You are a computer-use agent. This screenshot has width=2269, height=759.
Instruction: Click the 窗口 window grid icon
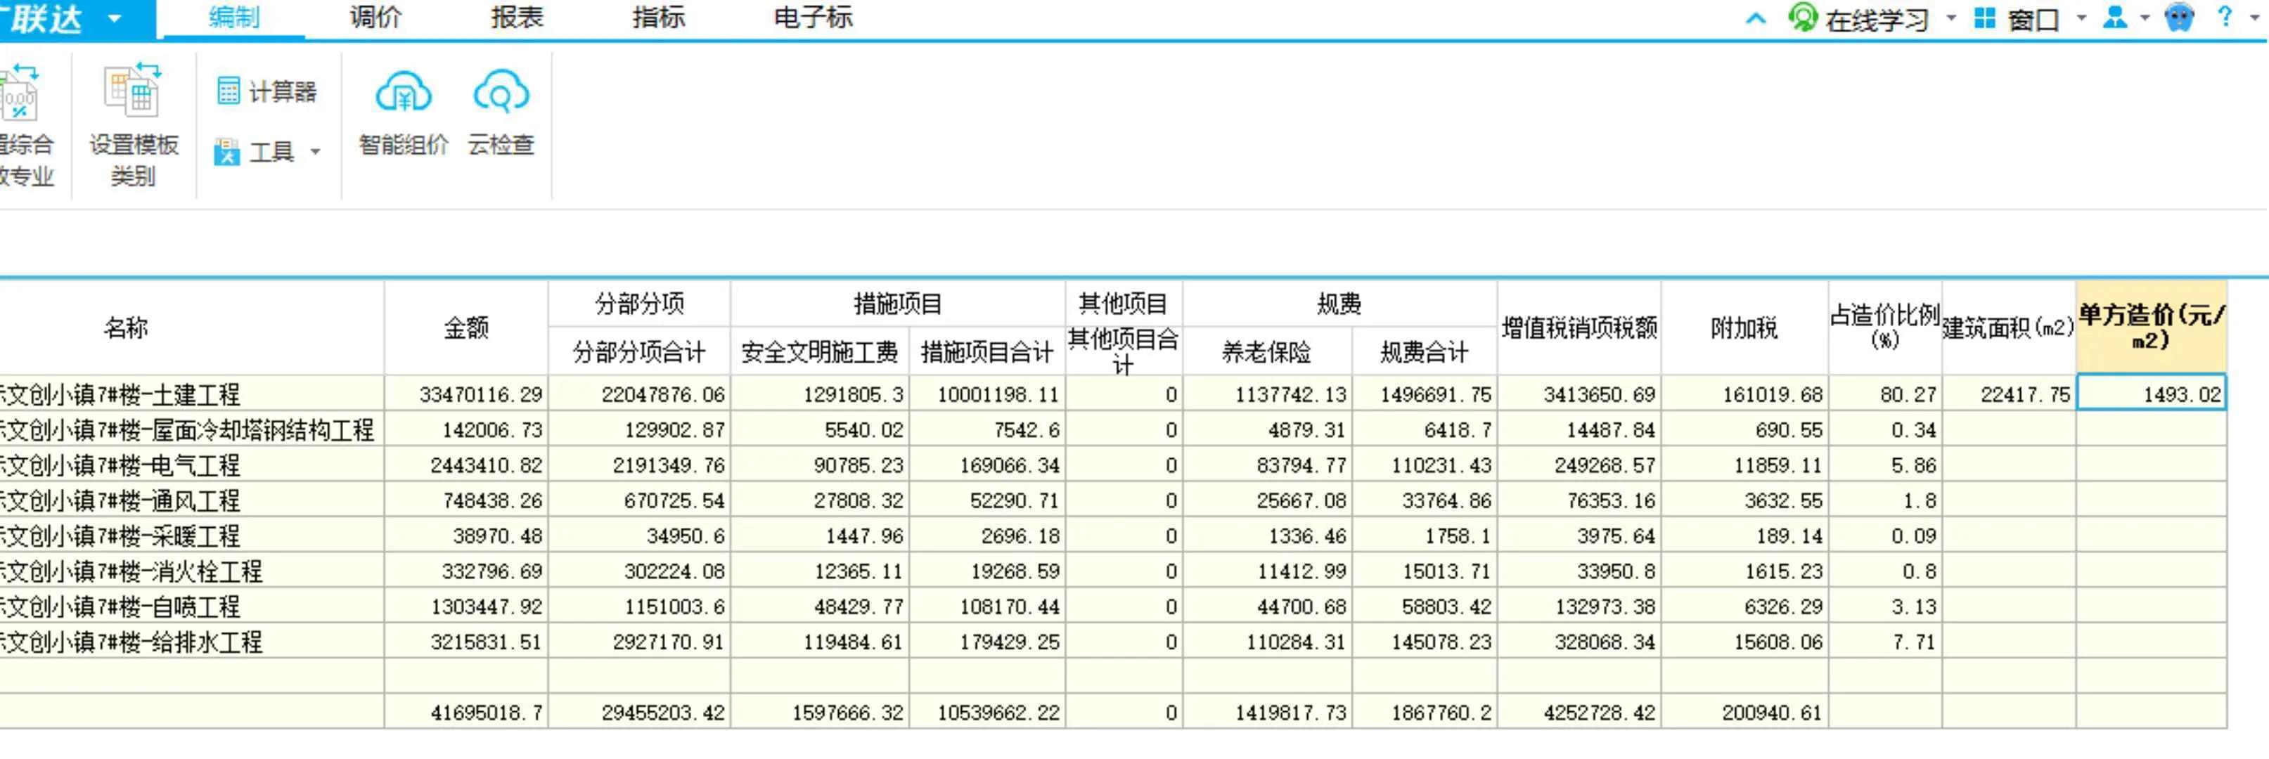pyautogui.click(x=1984, y=18)
